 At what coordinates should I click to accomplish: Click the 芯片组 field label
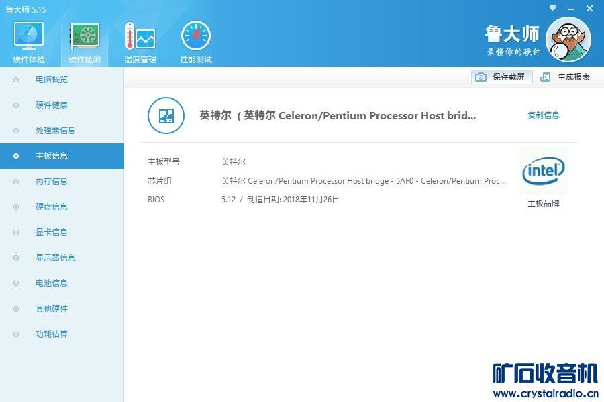click(x=160, y=180)
